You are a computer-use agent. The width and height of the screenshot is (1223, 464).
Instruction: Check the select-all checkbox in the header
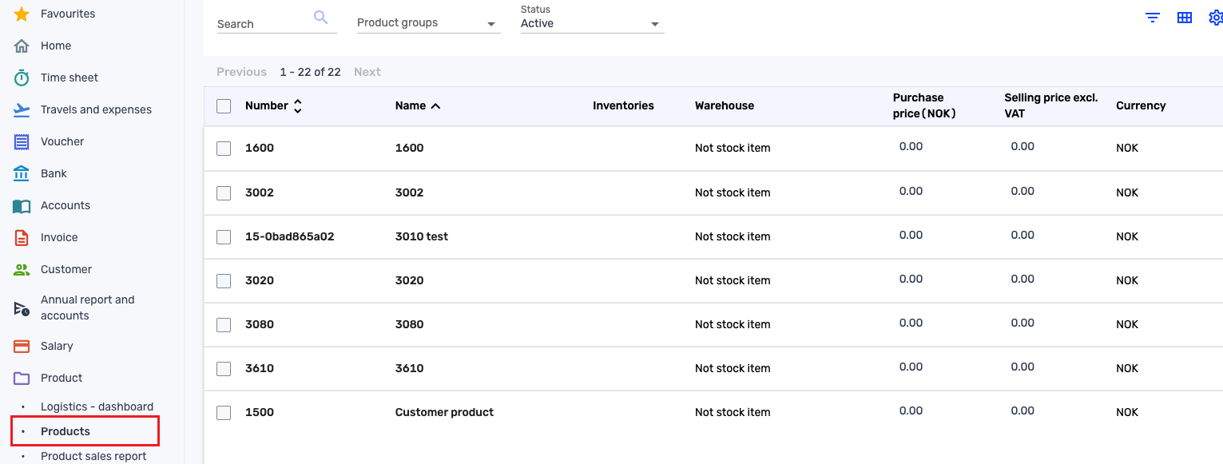click(224, 105)
